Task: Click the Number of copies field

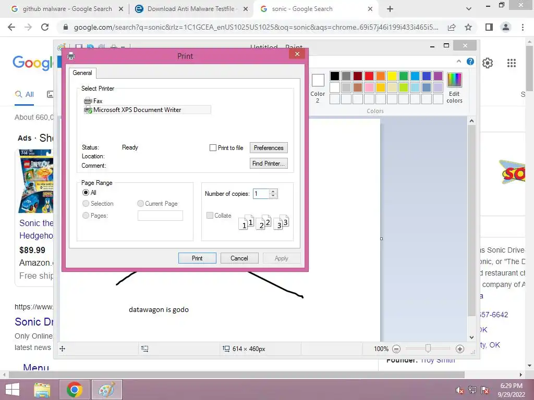Action: pos(261,194)
